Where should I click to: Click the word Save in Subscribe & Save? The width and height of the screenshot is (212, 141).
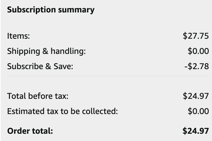[x=63, y=66]
